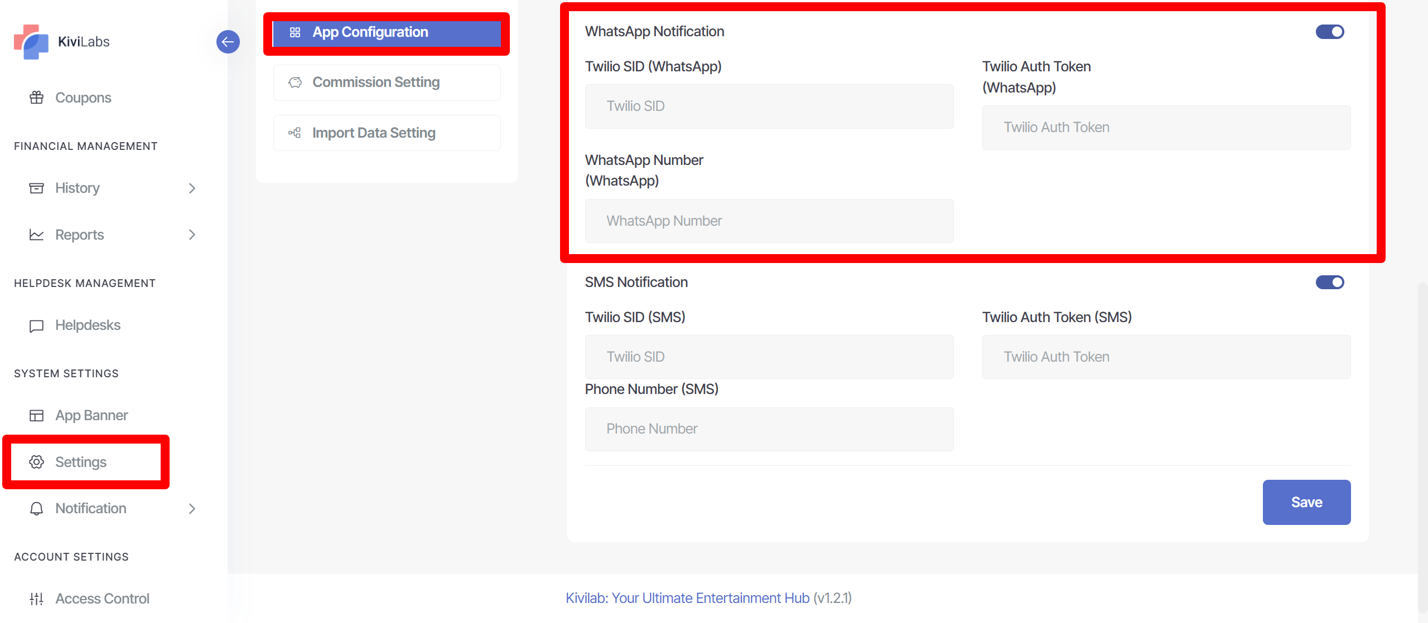Image resolution: width=1428 pixels, height=623 pixels.
Task: Click the History archive icon
Action: click(x=37, y=188)
